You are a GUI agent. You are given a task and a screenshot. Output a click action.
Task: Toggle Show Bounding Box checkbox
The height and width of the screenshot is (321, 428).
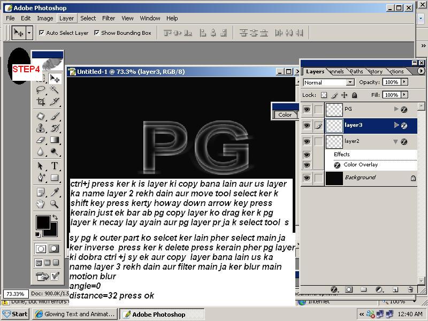[x=97, y=33]
